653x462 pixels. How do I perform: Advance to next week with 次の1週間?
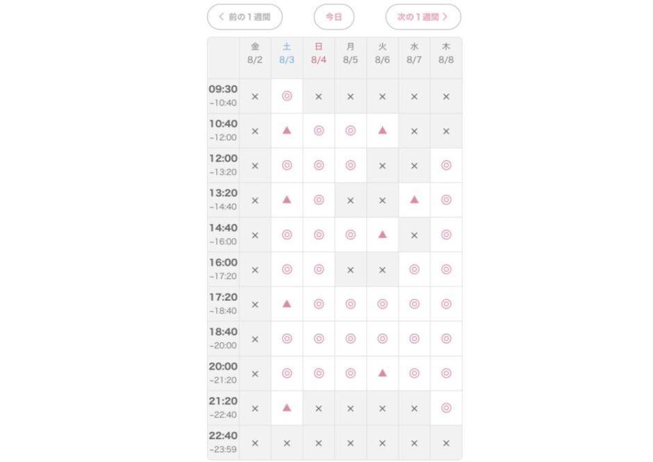click(x=423, y=17)
